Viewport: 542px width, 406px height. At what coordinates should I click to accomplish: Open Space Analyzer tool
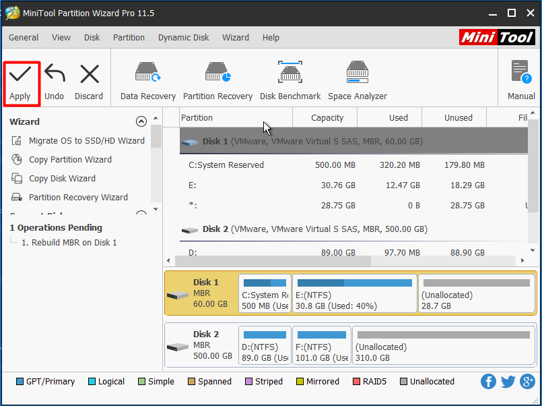pyautogui.click(x=358, y=82)
